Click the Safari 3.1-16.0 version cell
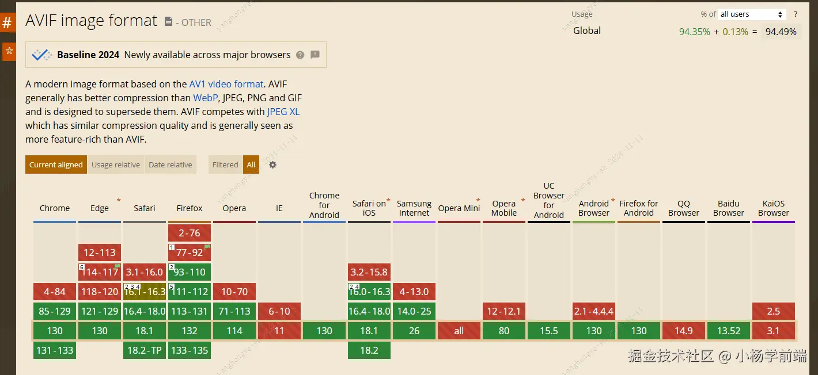818x375 pixels. pos(145,272)
